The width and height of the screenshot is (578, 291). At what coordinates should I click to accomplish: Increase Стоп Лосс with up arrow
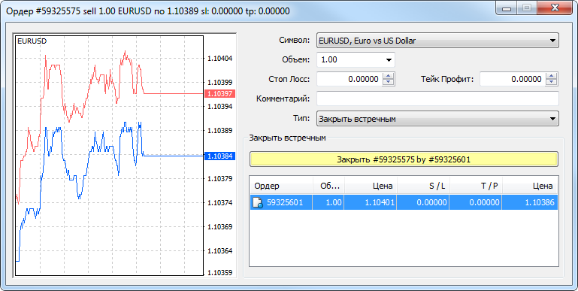388,76
